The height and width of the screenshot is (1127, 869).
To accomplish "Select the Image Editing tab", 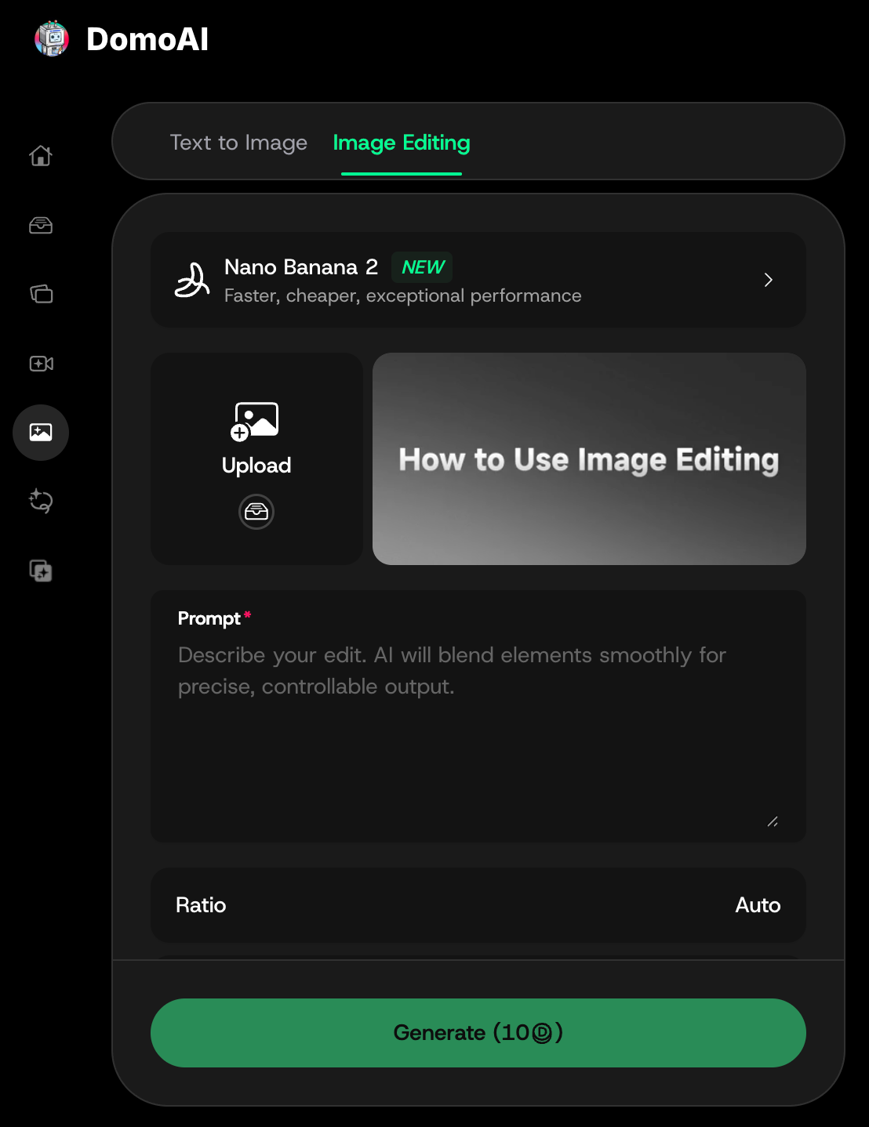I will pos(402,143).
